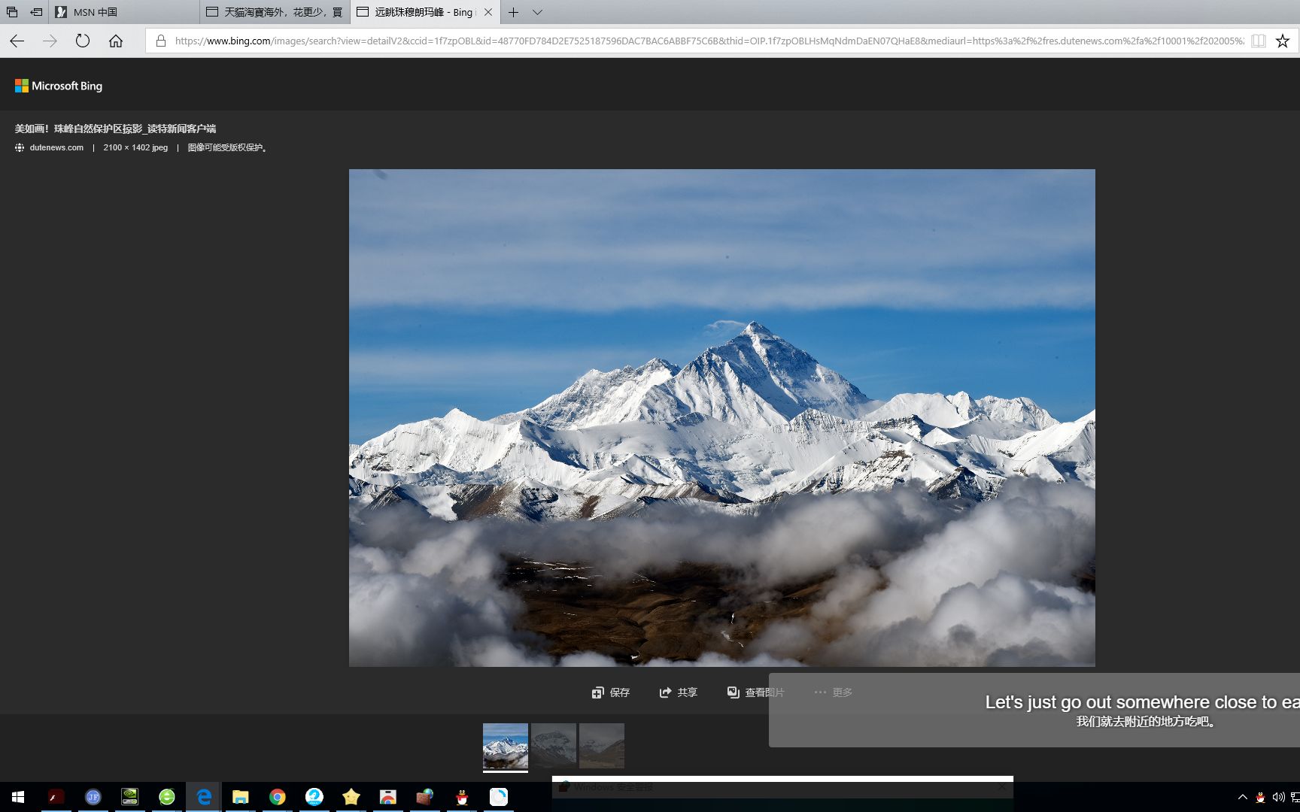The image size is (1300, 812).
Task: Open the NVIDIA app in the taskbar
Action: (129, 797)
